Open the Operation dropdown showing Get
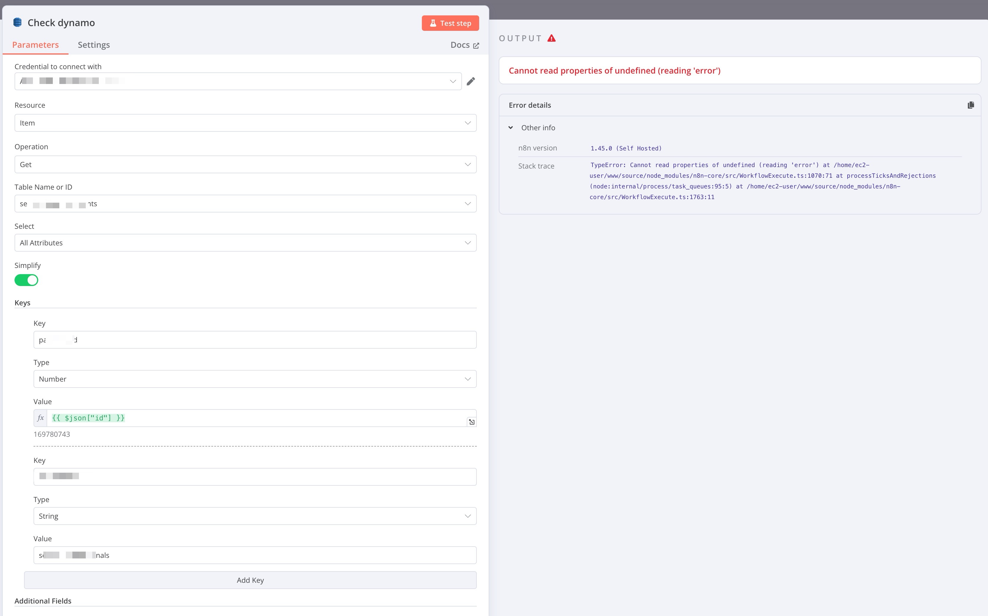Viewport: 988px width, 616px height. tap(246, 165)
